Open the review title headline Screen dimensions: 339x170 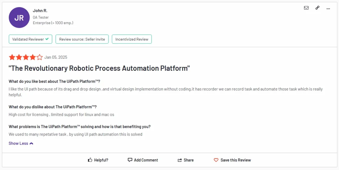[99, 68]
